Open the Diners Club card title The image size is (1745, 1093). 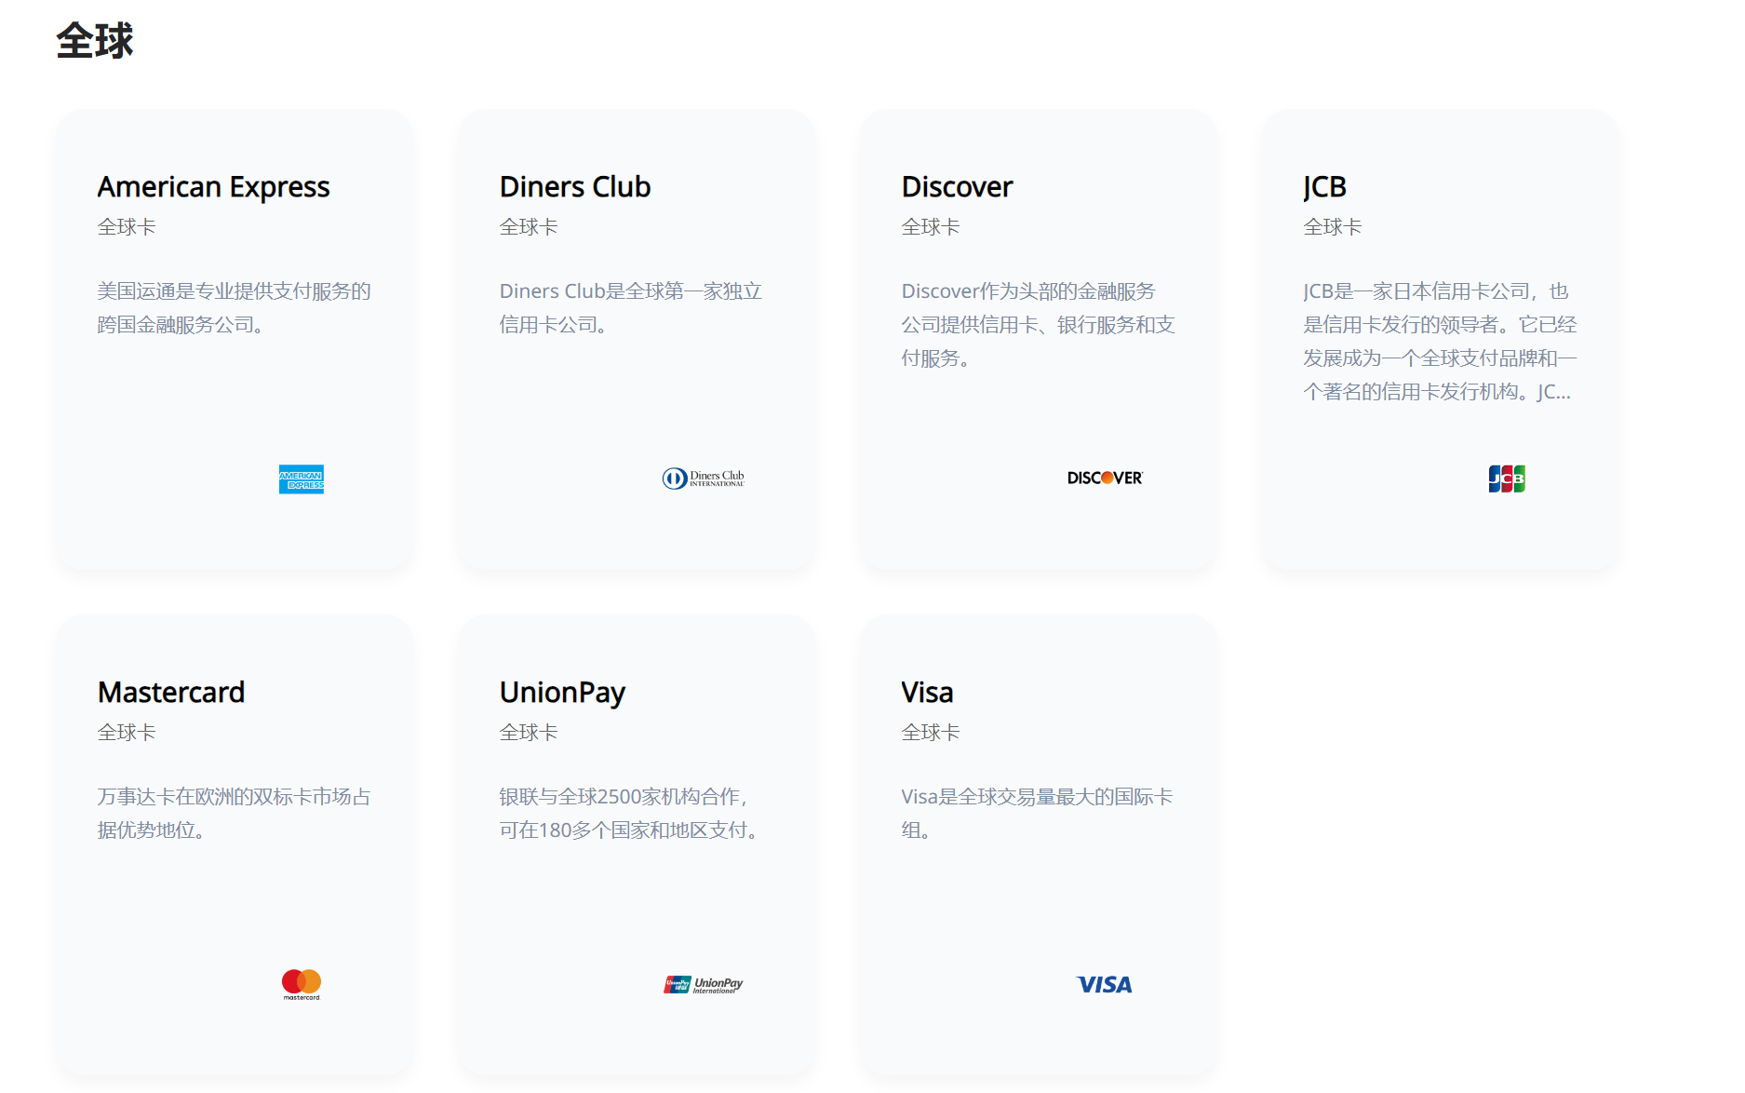575,187
